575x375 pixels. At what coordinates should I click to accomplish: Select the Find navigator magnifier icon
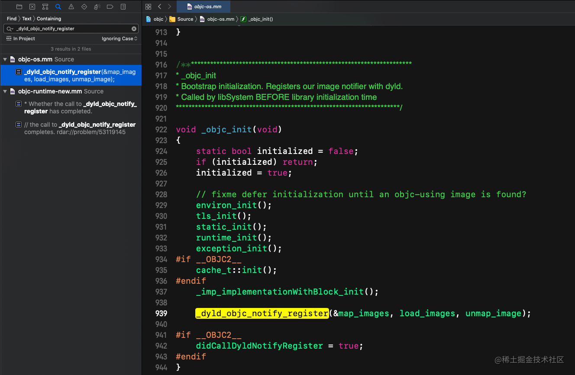tap(58, 6)
